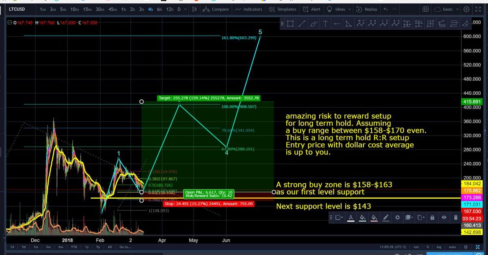Screen dimensions: 488x255
Task: Set the date range to All
Action: [x=110, y=247]
